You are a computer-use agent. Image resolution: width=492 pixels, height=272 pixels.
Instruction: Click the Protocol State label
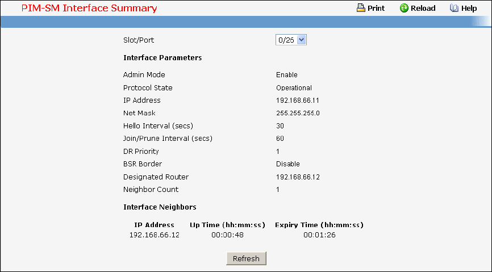click(148, 87)
